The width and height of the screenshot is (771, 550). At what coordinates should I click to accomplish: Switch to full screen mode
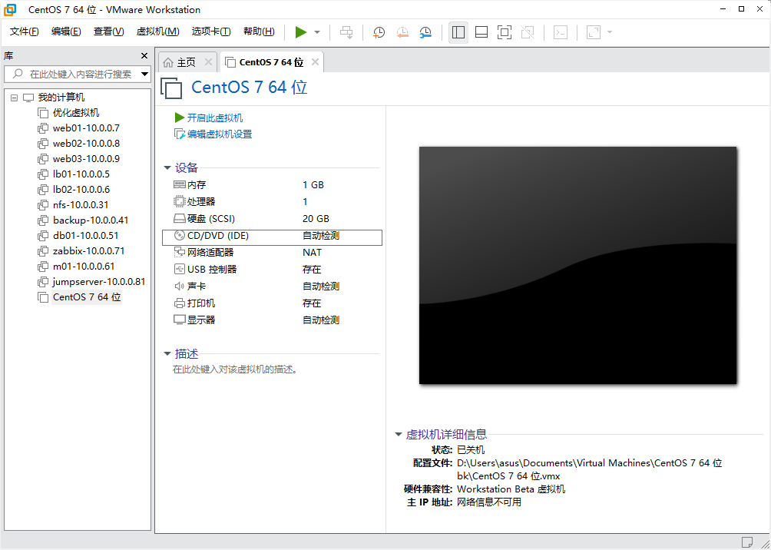(504, 32)
